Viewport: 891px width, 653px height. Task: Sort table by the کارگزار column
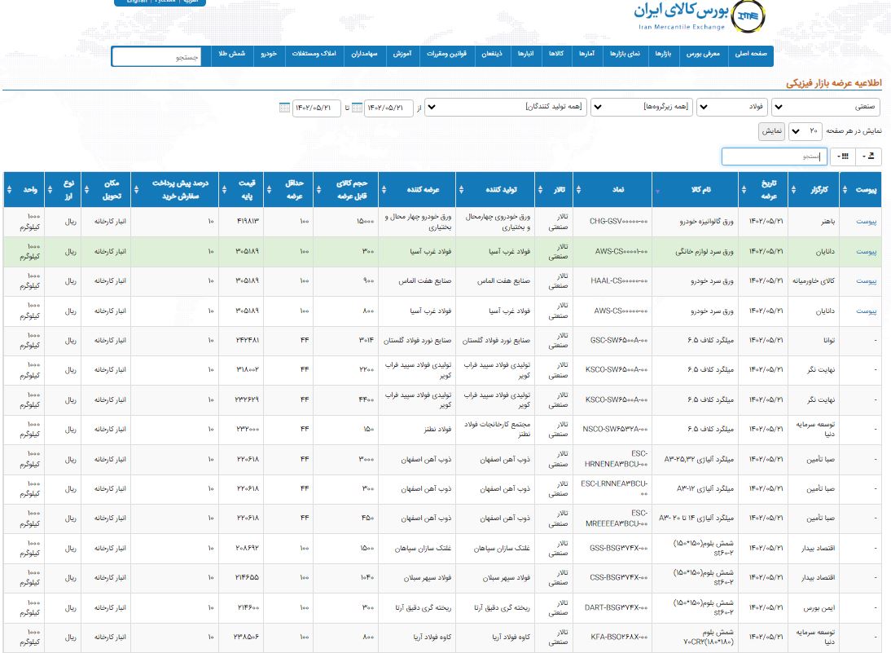pos(814,189)
